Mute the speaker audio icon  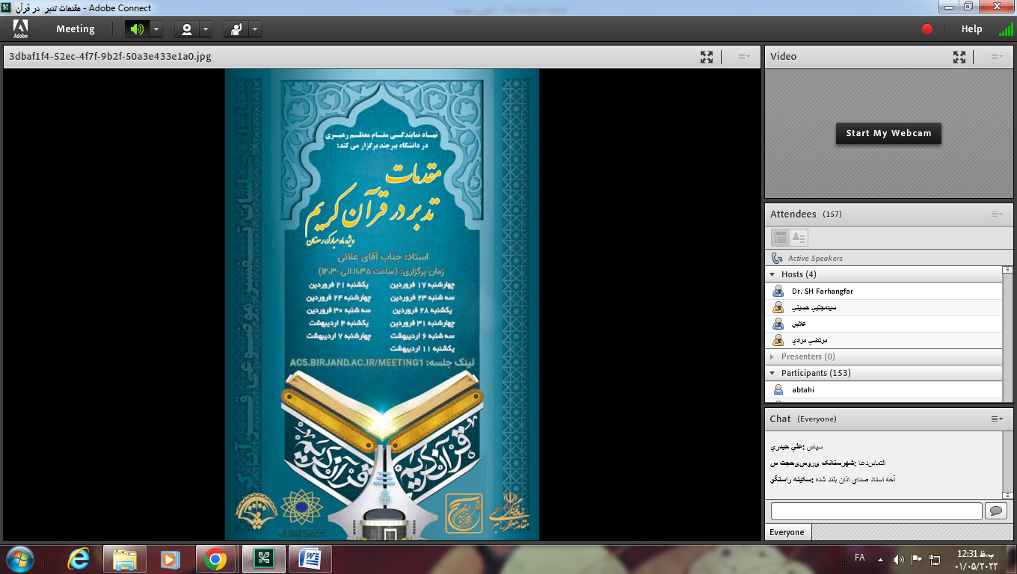[x=136, y=29]
